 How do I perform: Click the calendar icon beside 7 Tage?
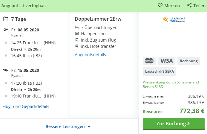(x=5, y=19)
